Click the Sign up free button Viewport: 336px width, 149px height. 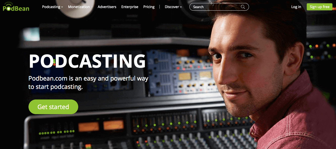(320, 7)
